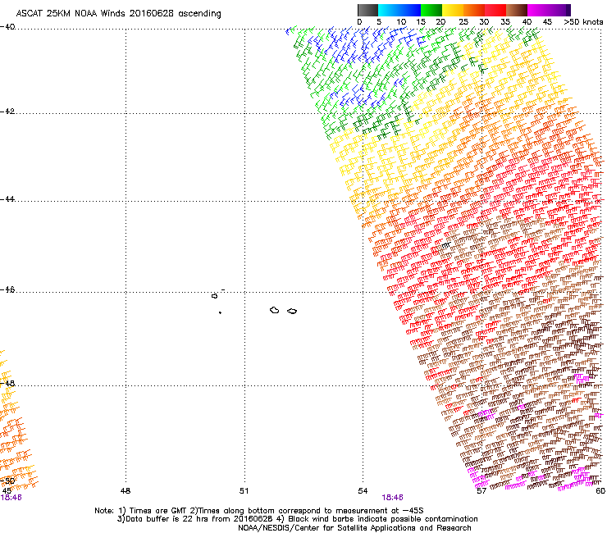Click the longitude label '51'
The image size is (607, 533).
(244, 491)
